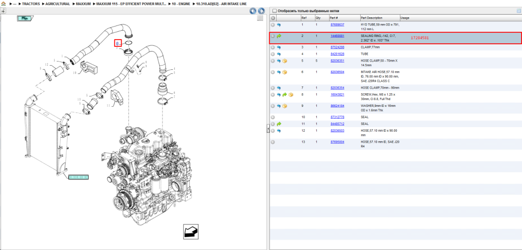Click the green arrow icon in ref 11 SEAL row
The width and height of the screenshot is (522, 250).
tap(279, 124)
